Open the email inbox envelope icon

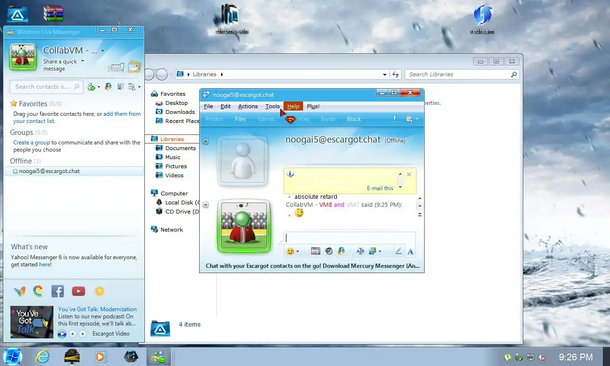134,67
